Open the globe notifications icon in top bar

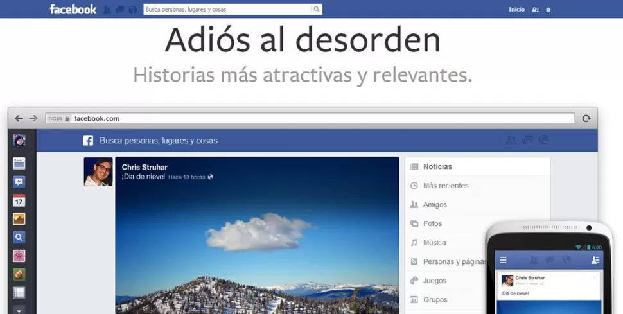pyautogui.click(x=132, y=10)
